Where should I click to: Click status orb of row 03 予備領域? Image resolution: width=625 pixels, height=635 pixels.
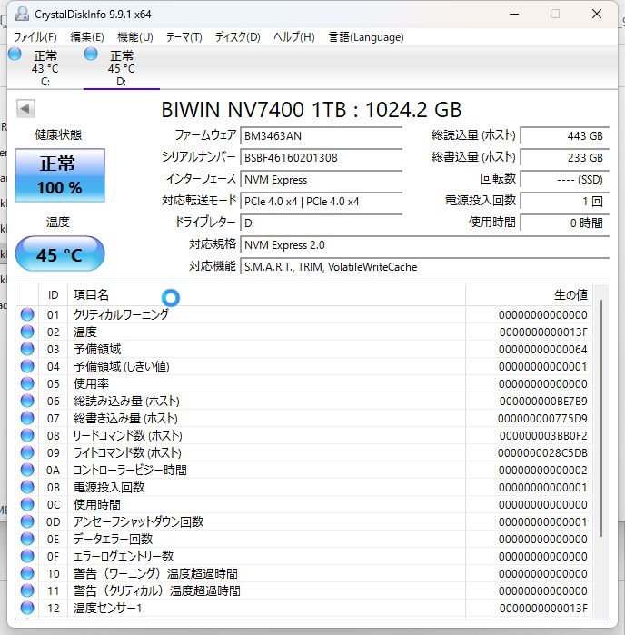coord(27,349)
